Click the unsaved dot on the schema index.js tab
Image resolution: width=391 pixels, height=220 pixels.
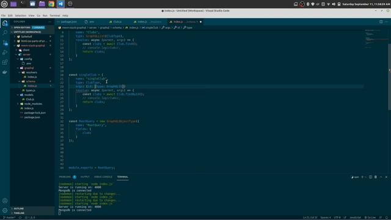[201, 22]
